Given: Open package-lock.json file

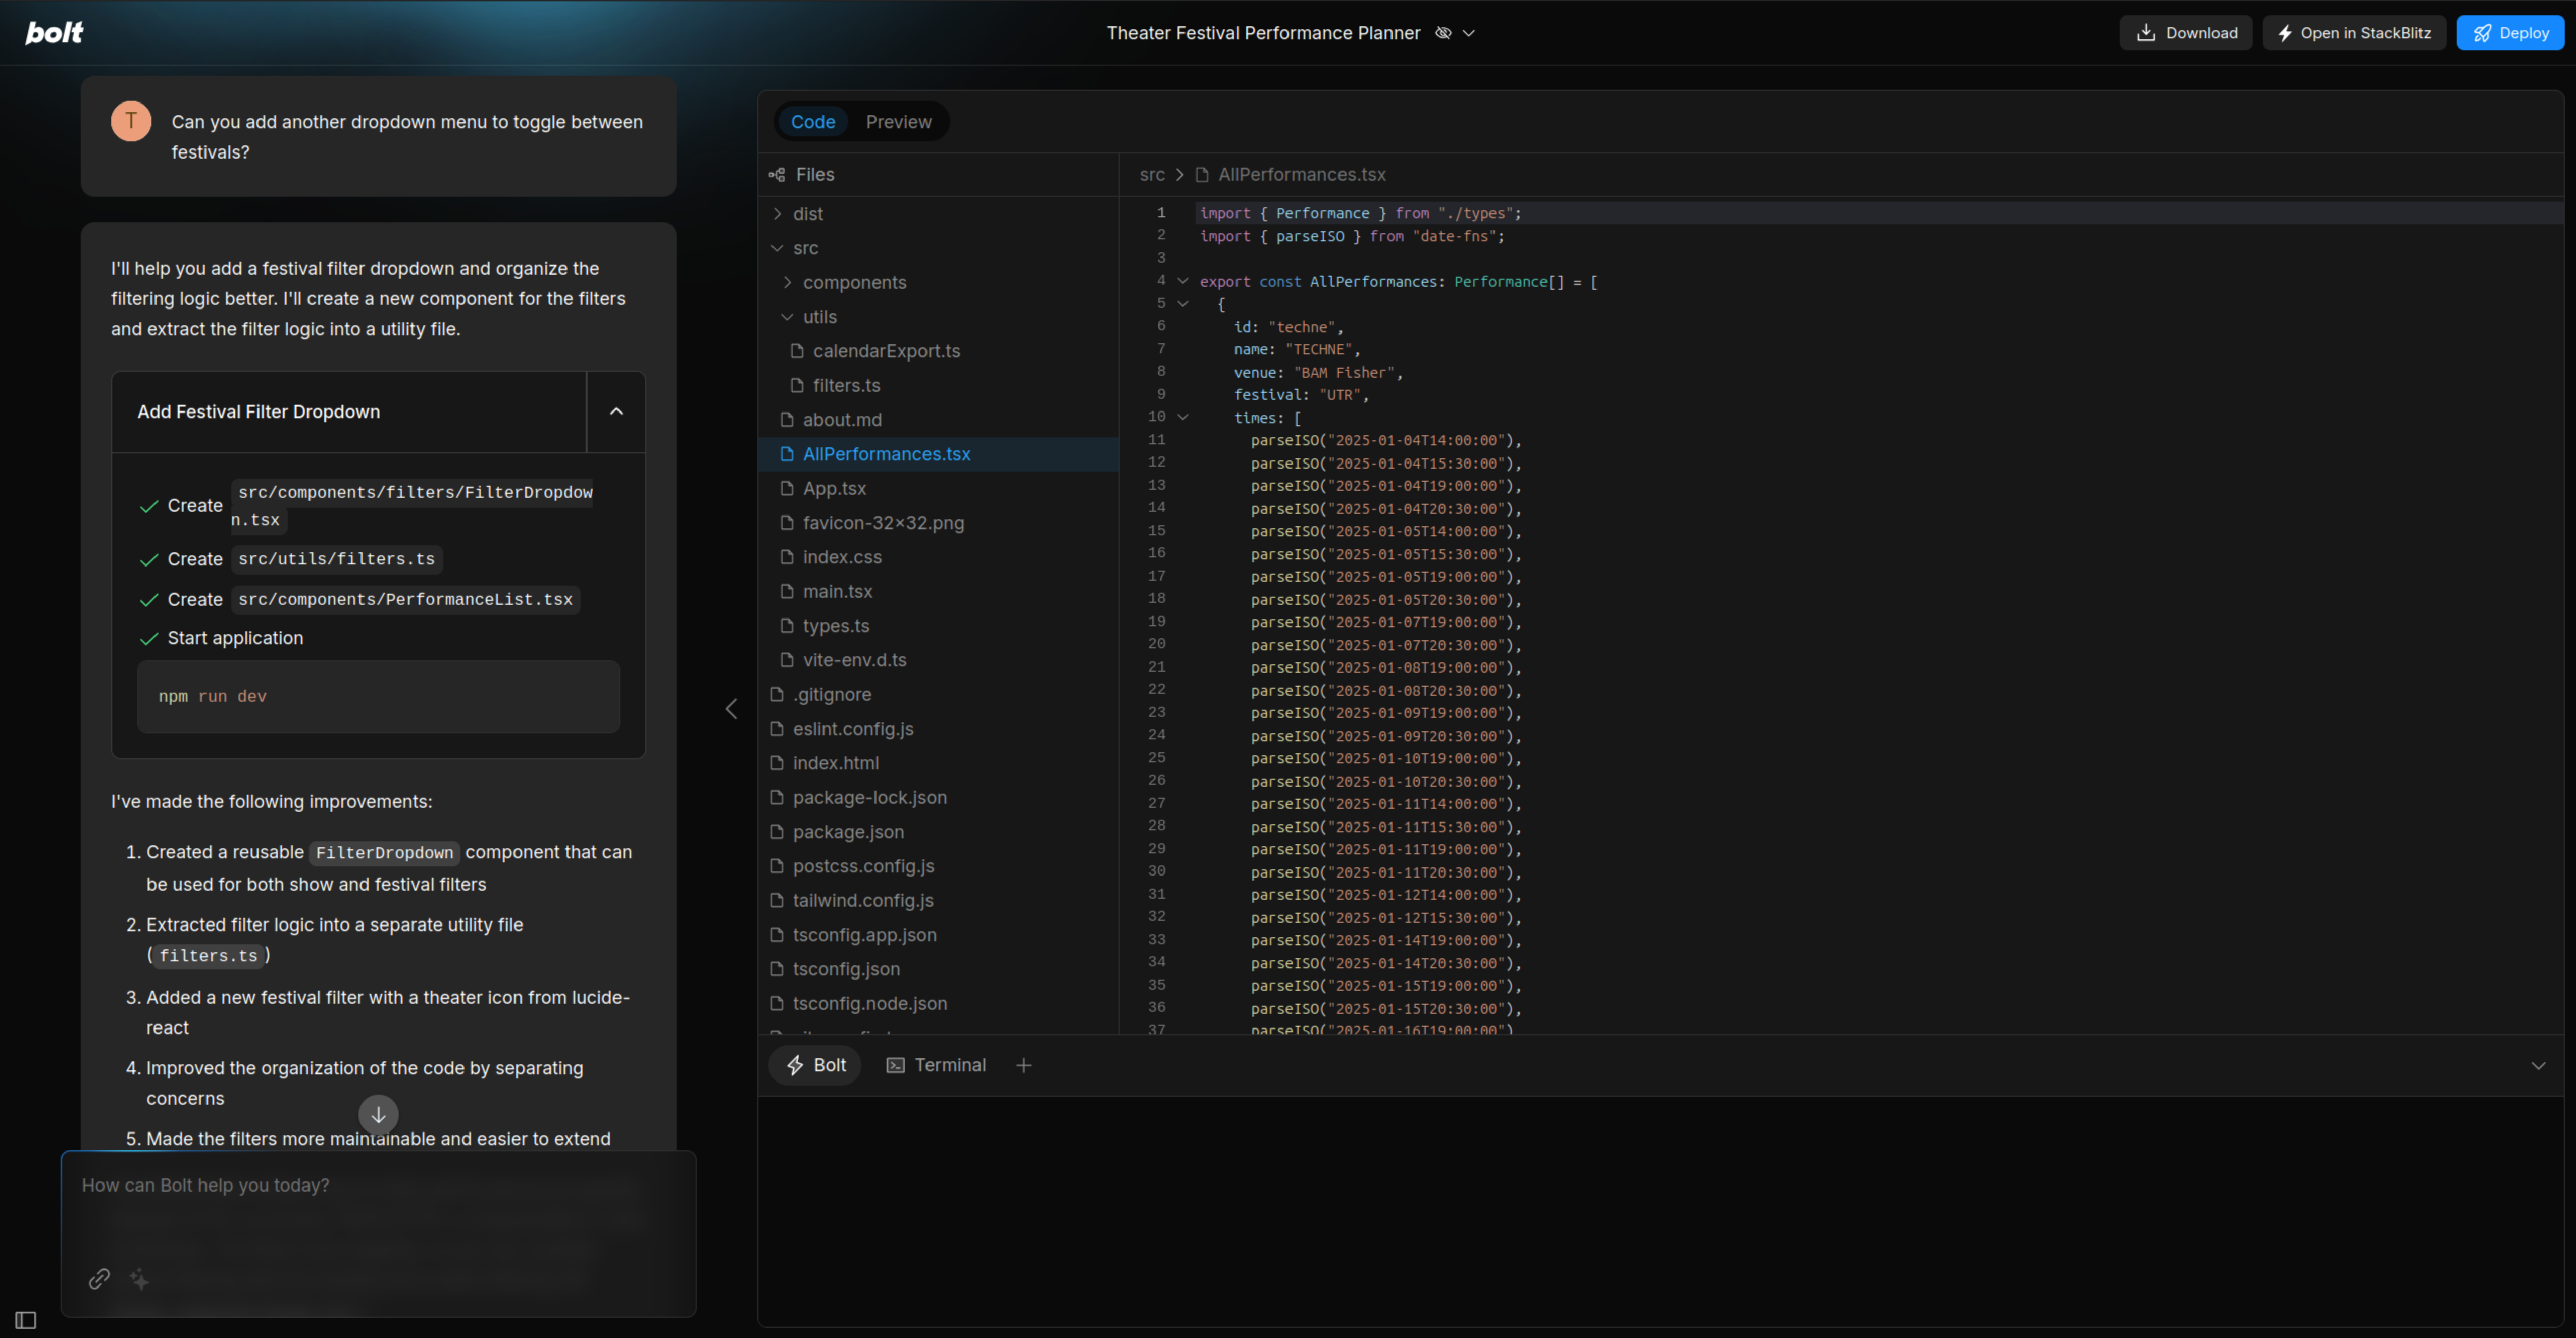Looking at the screenshot, I should tap(938, 798).
